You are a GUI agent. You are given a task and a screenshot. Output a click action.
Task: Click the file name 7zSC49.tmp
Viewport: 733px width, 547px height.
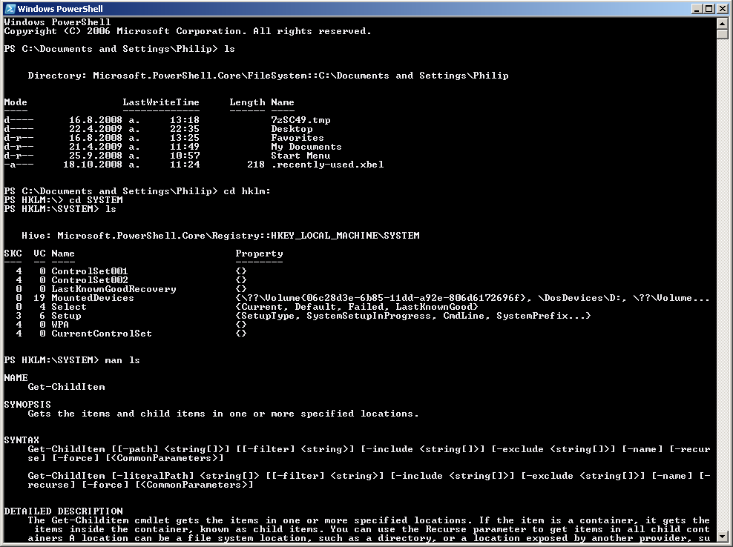coord(300,120)
